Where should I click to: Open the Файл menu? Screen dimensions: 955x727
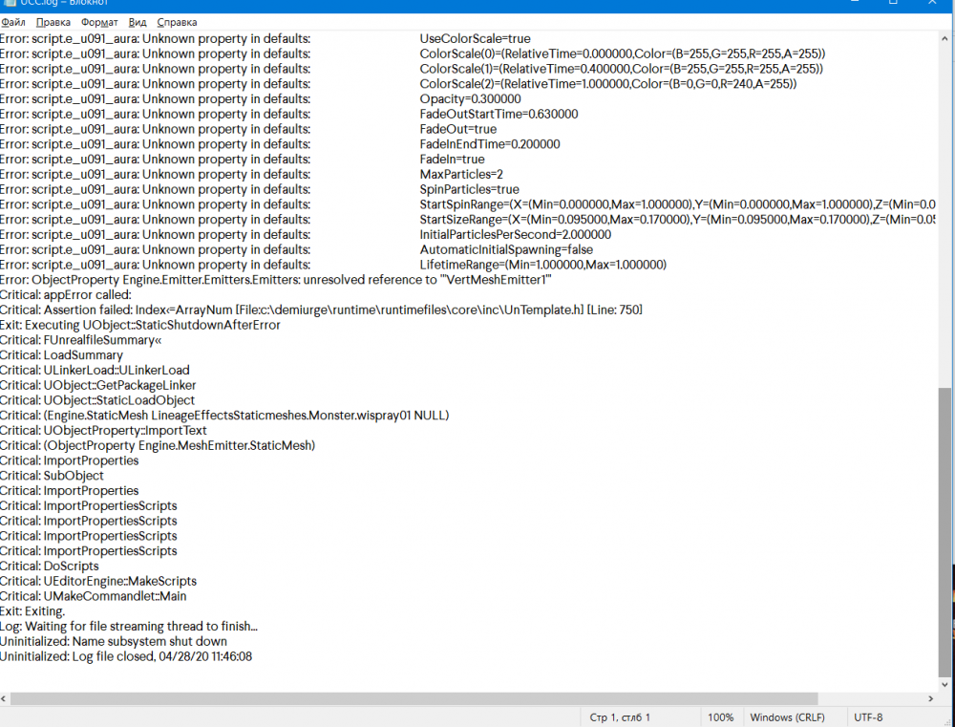pyautogui.click(x=13, y=21)
